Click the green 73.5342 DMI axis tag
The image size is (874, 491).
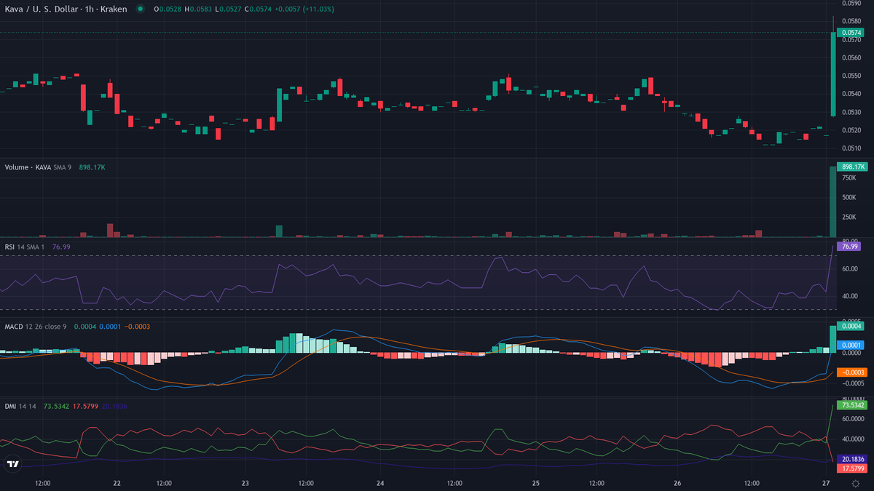(854, 404)
